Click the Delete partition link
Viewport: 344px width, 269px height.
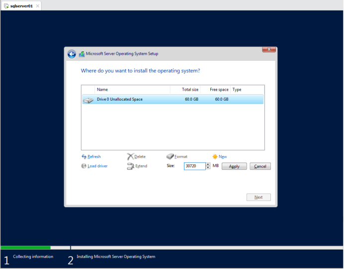point(140,156)
